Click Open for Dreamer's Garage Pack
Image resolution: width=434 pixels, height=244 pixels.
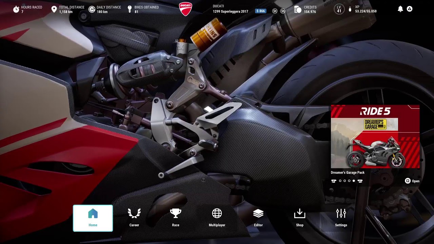416,181
